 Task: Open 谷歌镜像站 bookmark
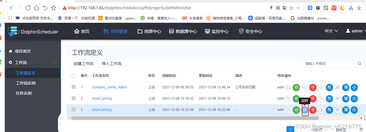click(310, 18)
